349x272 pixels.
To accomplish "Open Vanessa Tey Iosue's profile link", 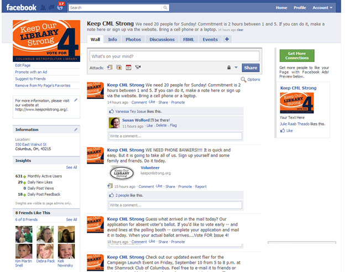I will tap(131, 112).
